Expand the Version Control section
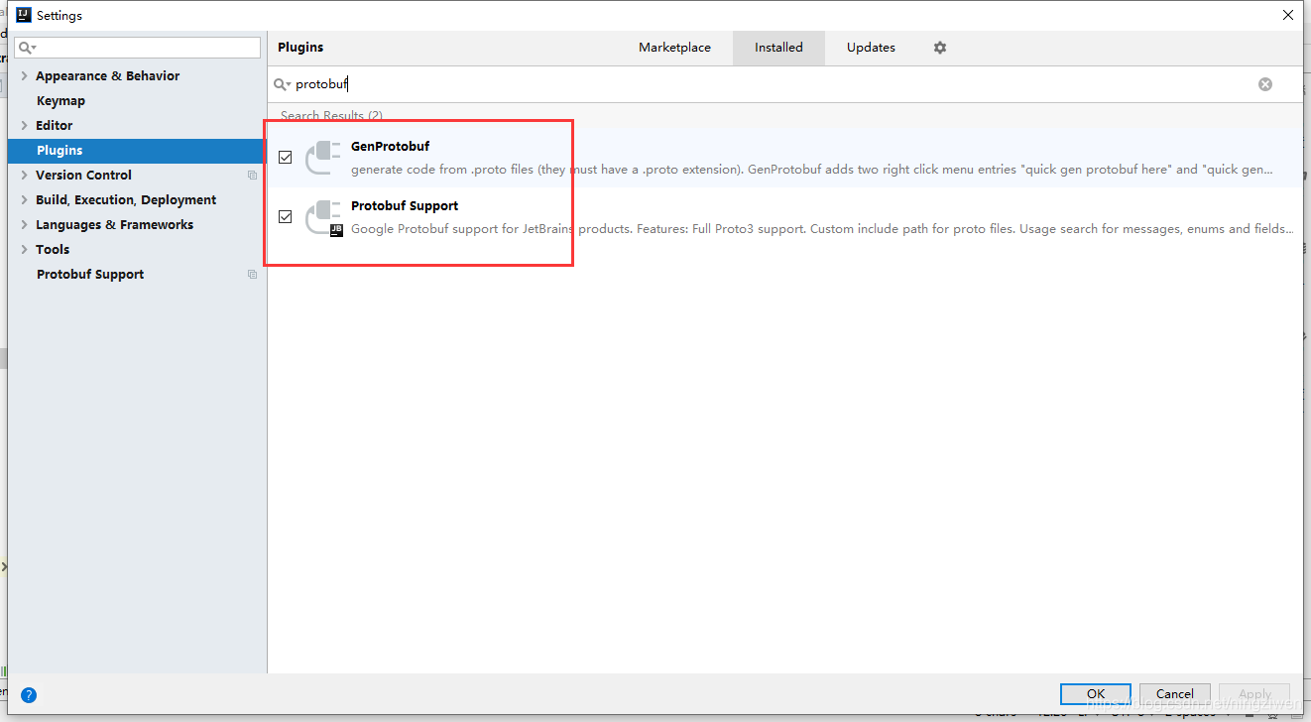1311x722 pixels. click(x=25, y=176)
